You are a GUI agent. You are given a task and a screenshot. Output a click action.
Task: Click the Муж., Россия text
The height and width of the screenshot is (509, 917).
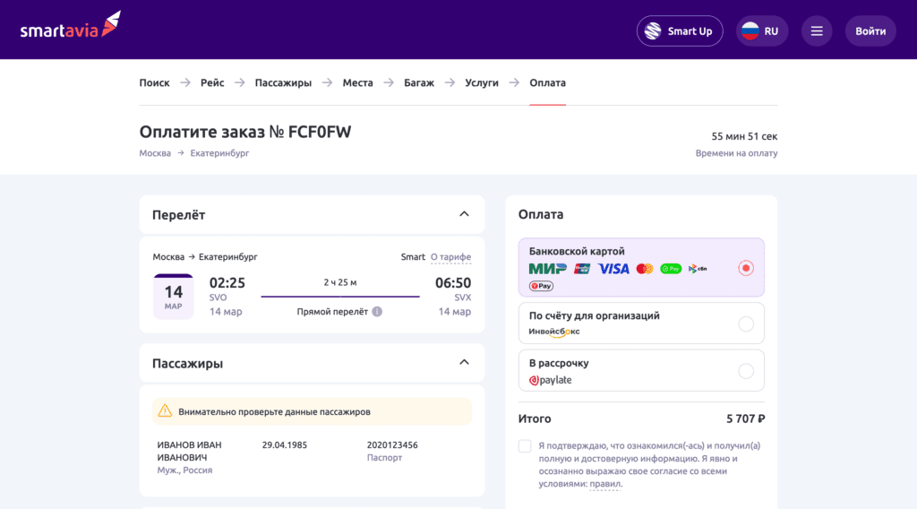click(184, 470)
